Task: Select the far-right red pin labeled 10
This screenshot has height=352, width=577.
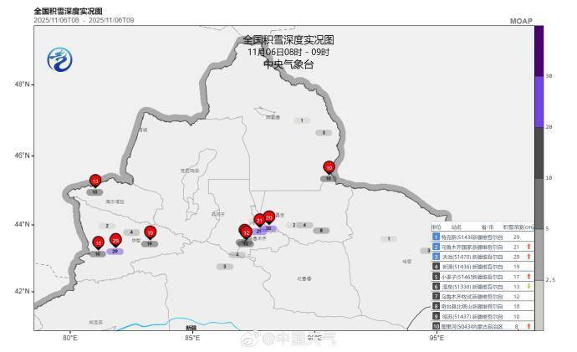Action: click(x=329, y=167)
